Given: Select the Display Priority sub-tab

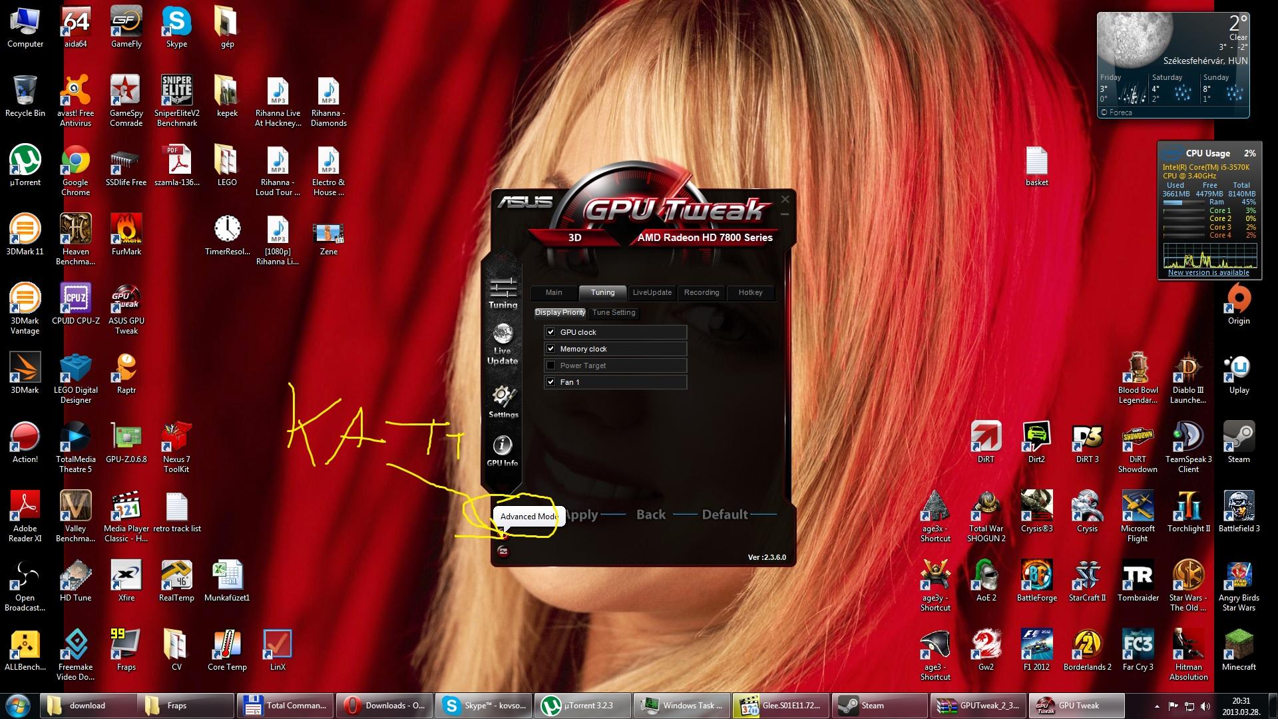Looking at the screenshot, I should tap(560, 312).
